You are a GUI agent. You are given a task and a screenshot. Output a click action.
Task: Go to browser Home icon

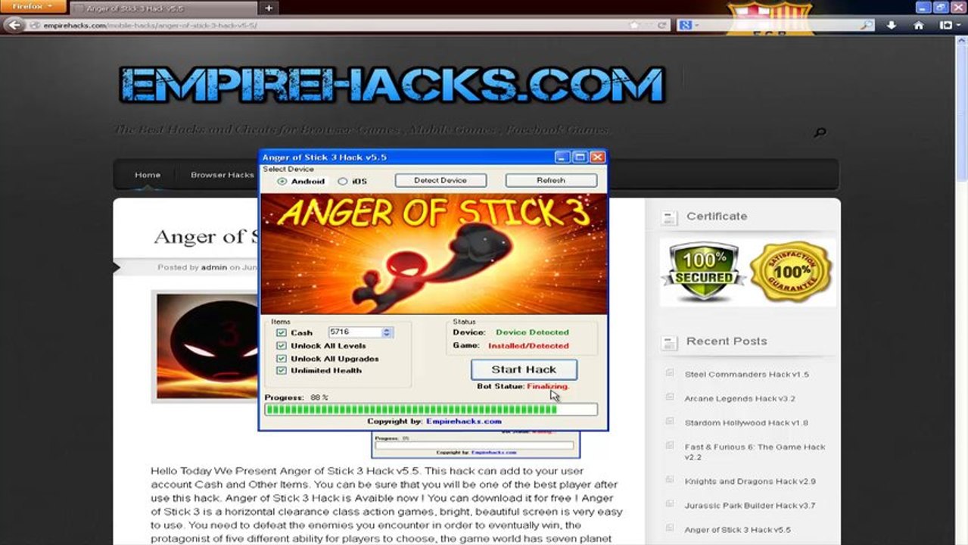[x=918, y=25]
